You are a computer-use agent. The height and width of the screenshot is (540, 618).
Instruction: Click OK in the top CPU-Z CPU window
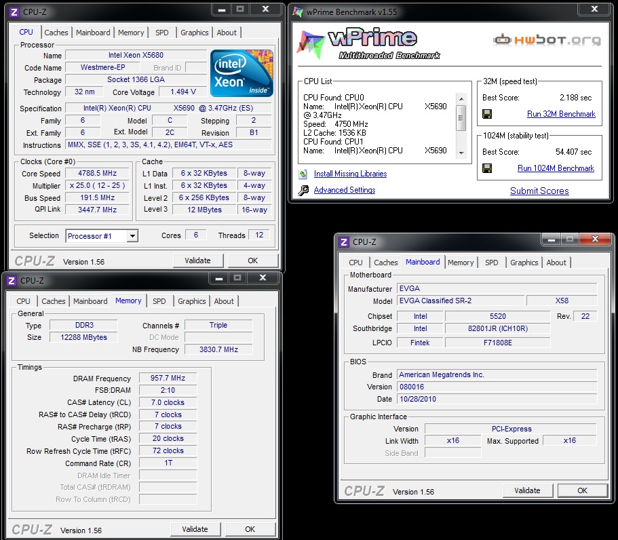point(252,261)
